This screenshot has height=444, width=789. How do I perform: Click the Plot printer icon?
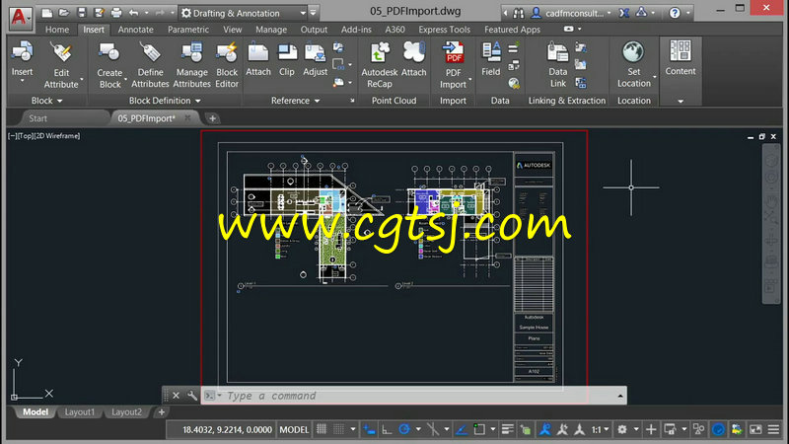116,13
